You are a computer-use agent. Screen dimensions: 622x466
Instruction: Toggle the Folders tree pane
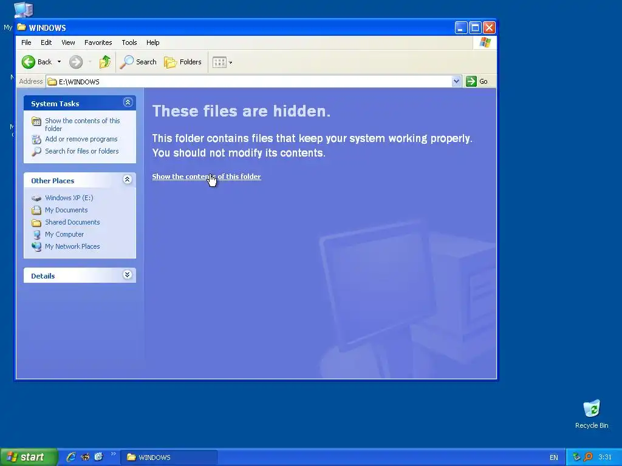click(x=183, y=62)
